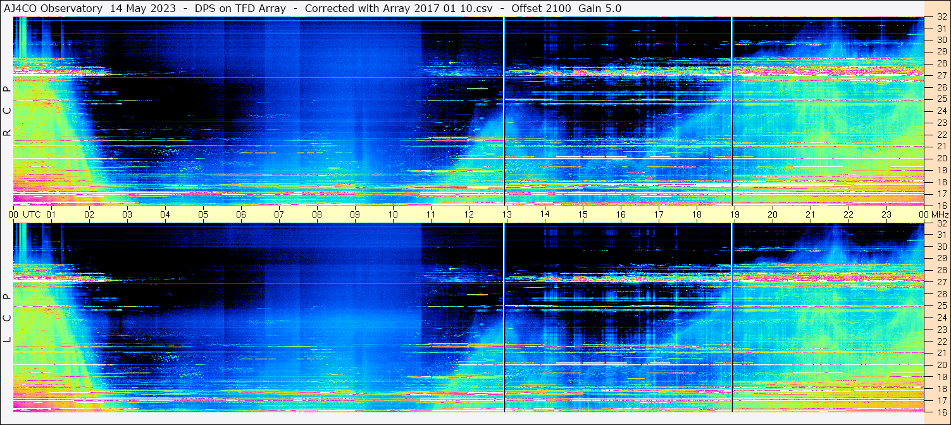
Task: Click the MHz unit label on time axis
Action: 936,214
